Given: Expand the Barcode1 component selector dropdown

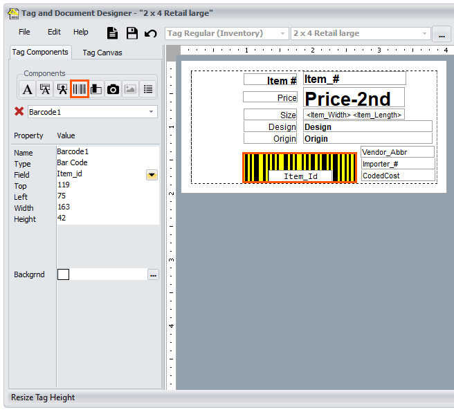Looking at the screenshot, I should tap(151, 112).
